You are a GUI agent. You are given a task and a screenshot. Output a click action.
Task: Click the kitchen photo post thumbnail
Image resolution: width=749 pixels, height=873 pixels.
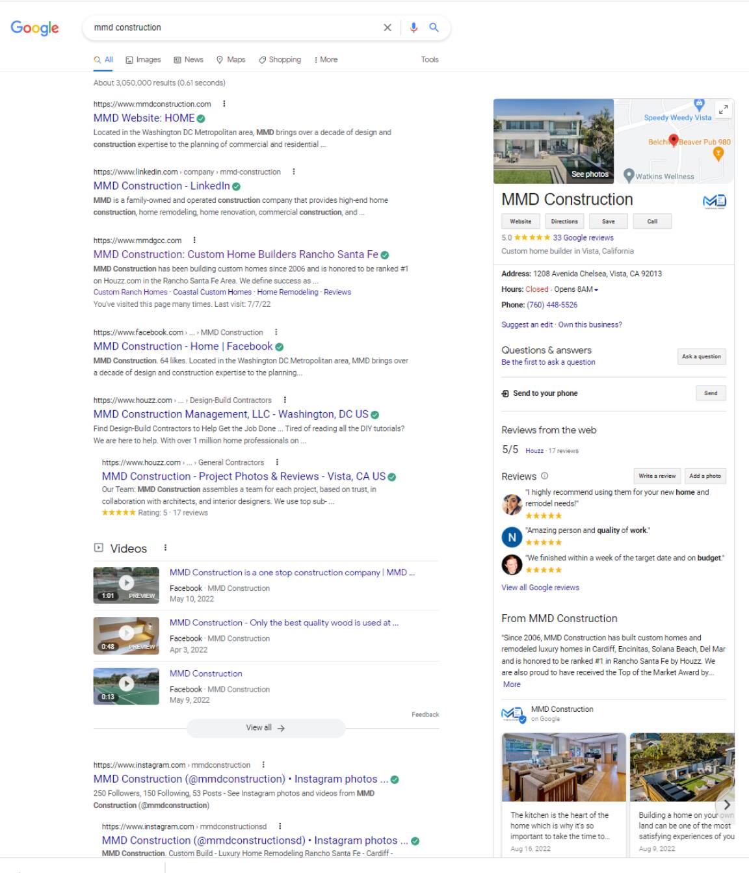[563, 767]
